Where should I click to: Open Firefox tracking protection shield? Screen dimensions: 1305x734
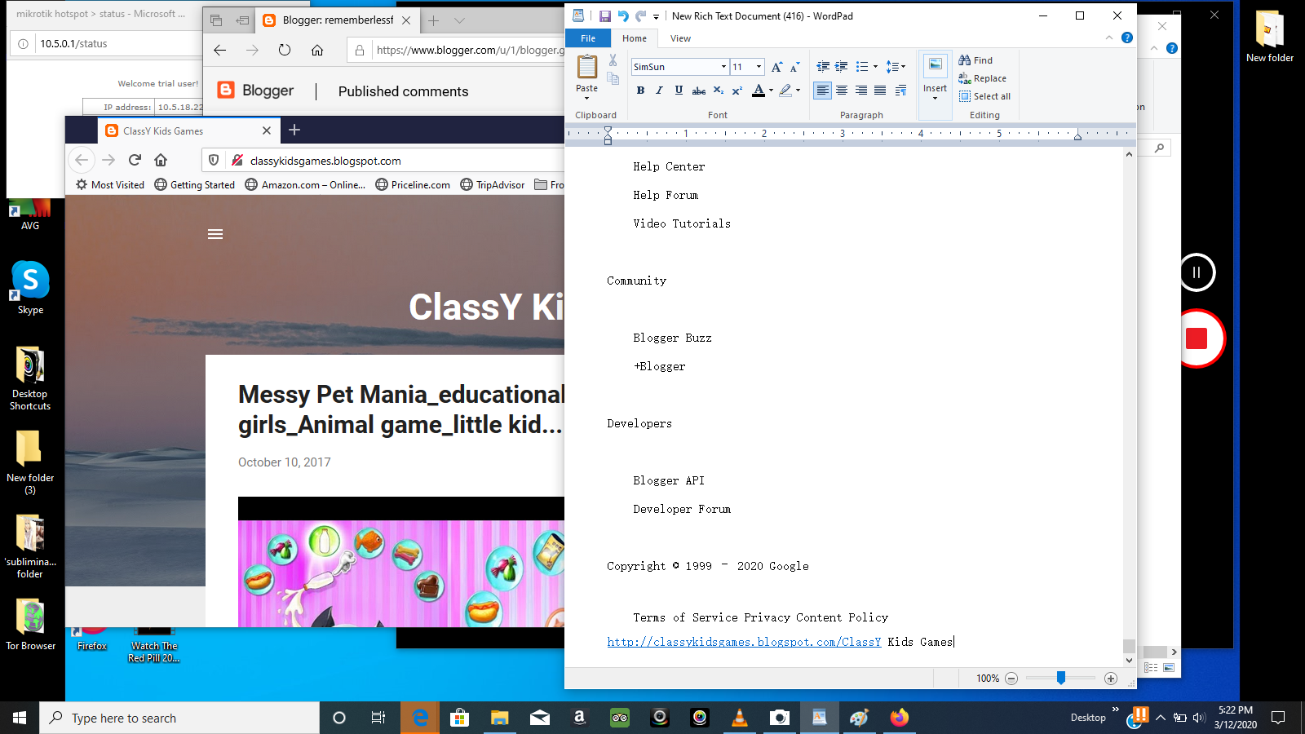[x=214, y=160]
